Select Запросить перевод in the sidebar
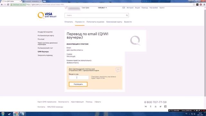This screenshot has height=116, width=206. (45, 55)
